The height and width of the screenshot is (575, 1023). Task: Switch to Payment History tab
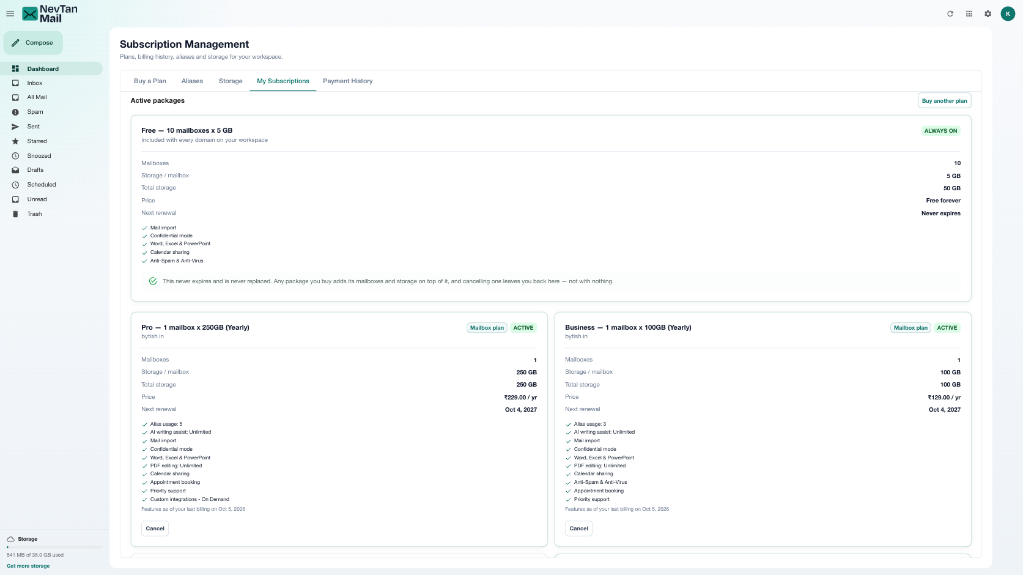pos(348,81)
